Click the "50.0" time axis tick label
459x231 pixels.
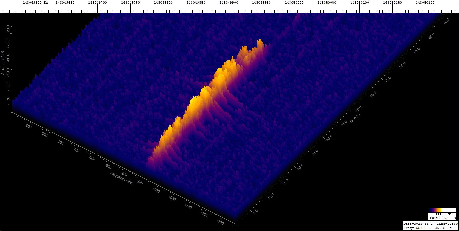click(387, 79)
